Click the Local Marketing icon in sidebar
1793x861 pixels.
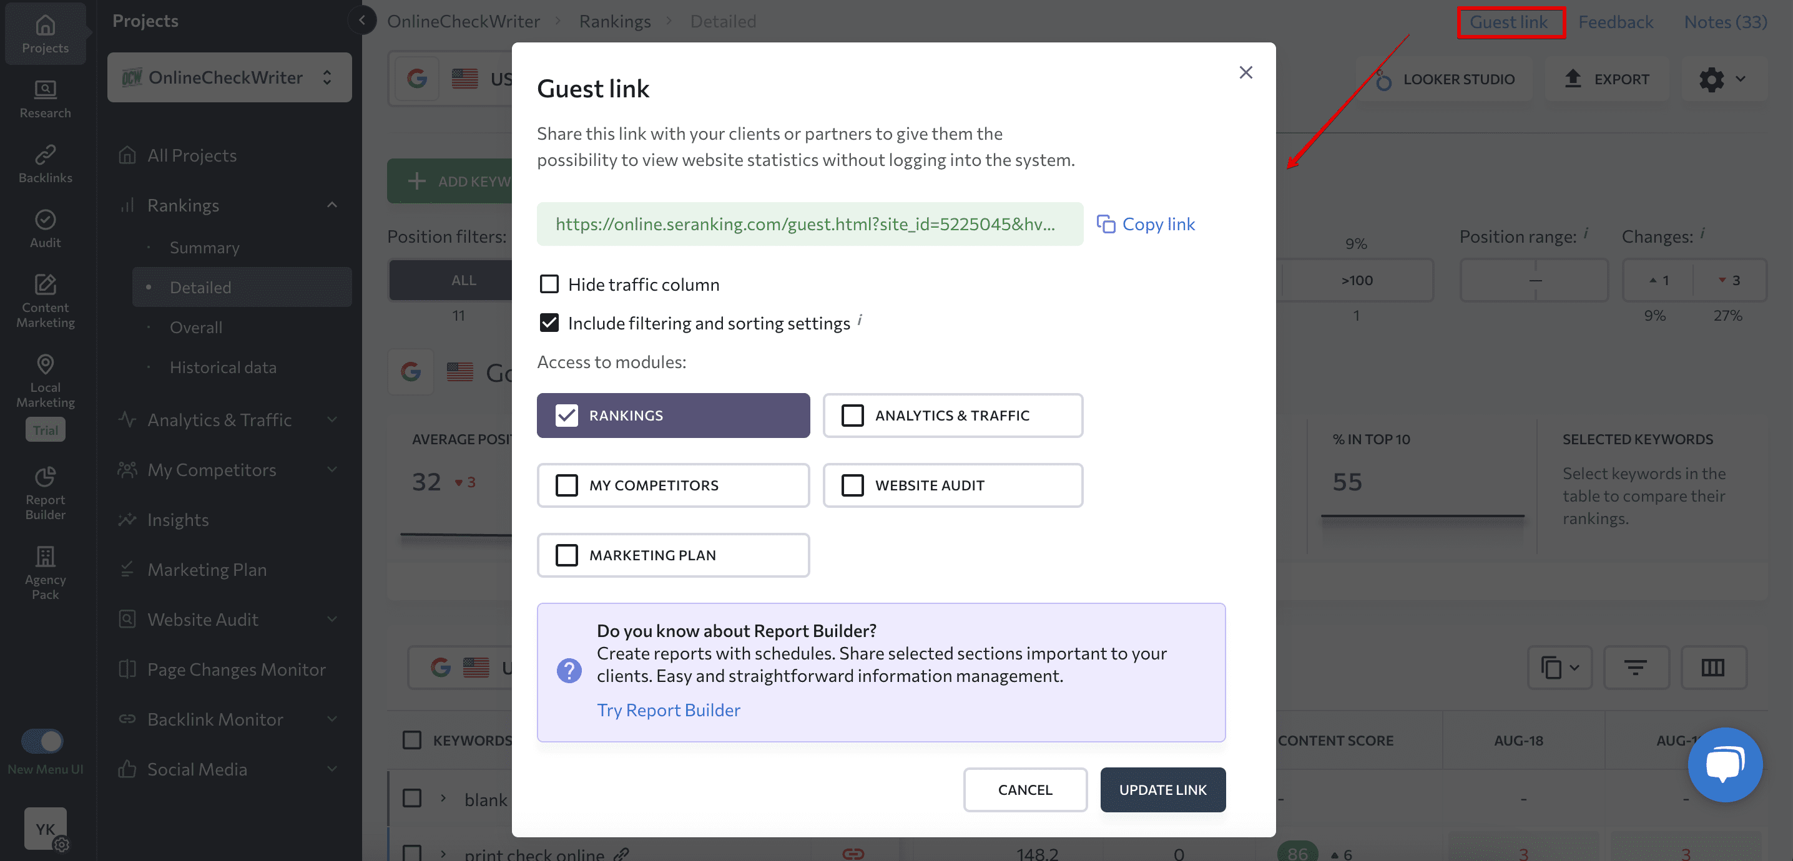click(46, 362)
